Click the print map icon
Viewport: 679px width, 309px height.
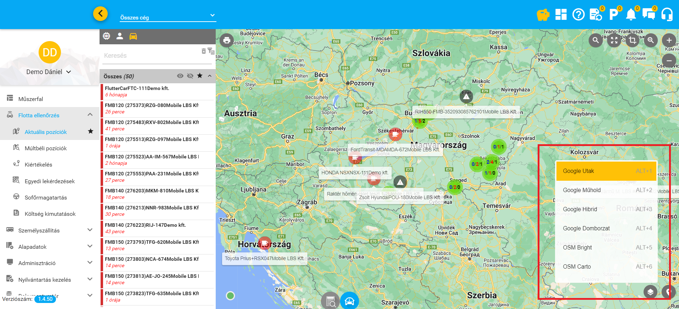click(227, 40)
